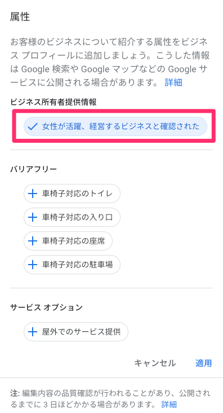Open 詳細 link in the description paragraph
Image resolution: width=223 pixels, height=413 pixels.
click(x=173, y=82)
